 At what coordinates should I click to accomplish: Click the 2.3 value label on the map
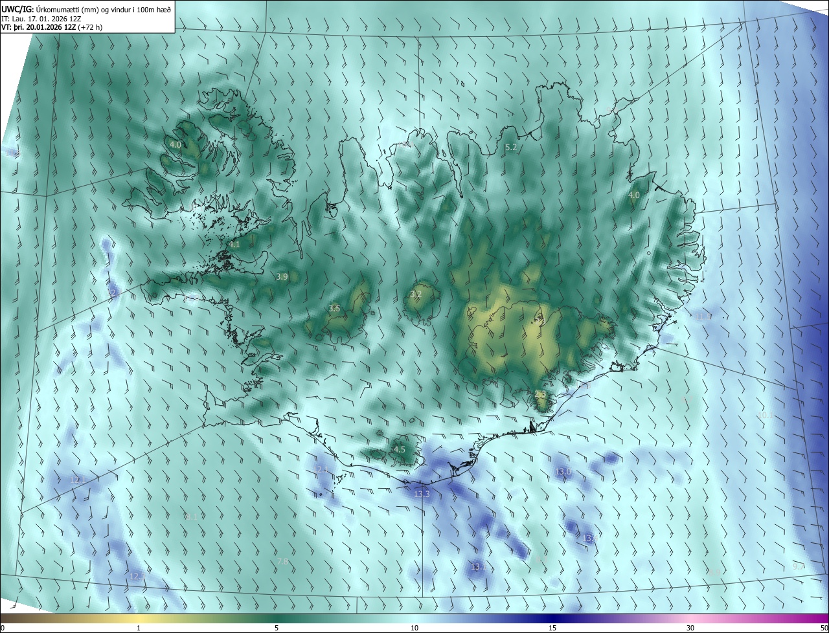coord(540,394)
